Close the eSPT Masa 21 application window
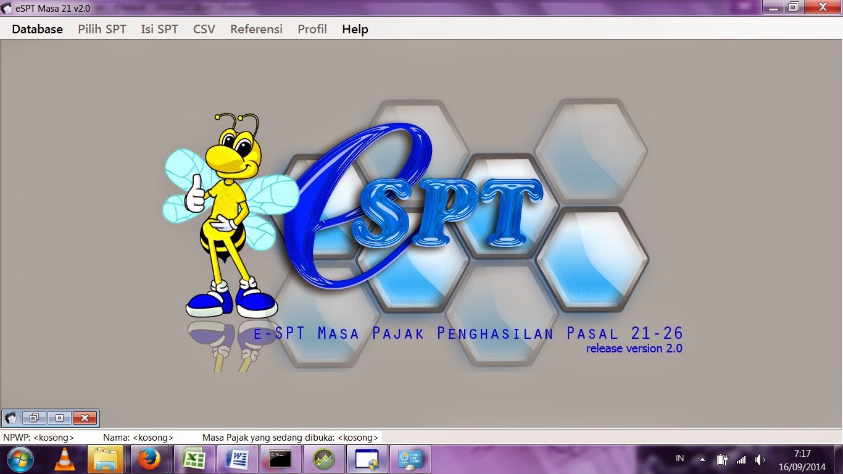The image size is (843, 474). coord(823,7)
